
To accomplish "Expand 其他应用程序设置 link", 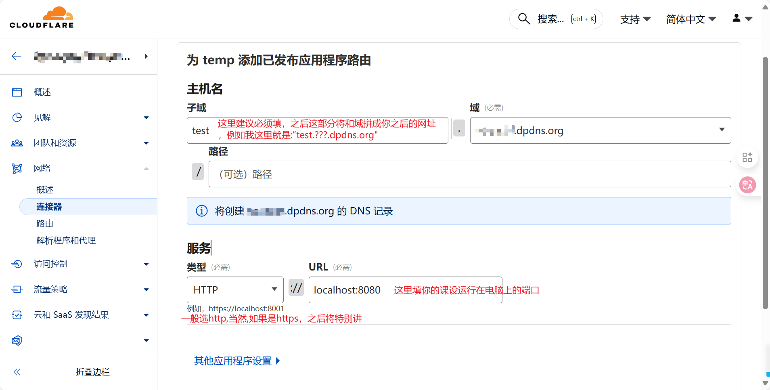I will [x=237, y=361].
